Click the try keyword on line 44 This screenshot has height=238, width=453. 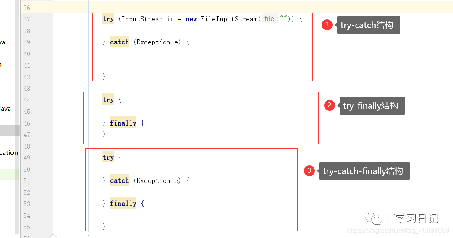coord(108,100)
